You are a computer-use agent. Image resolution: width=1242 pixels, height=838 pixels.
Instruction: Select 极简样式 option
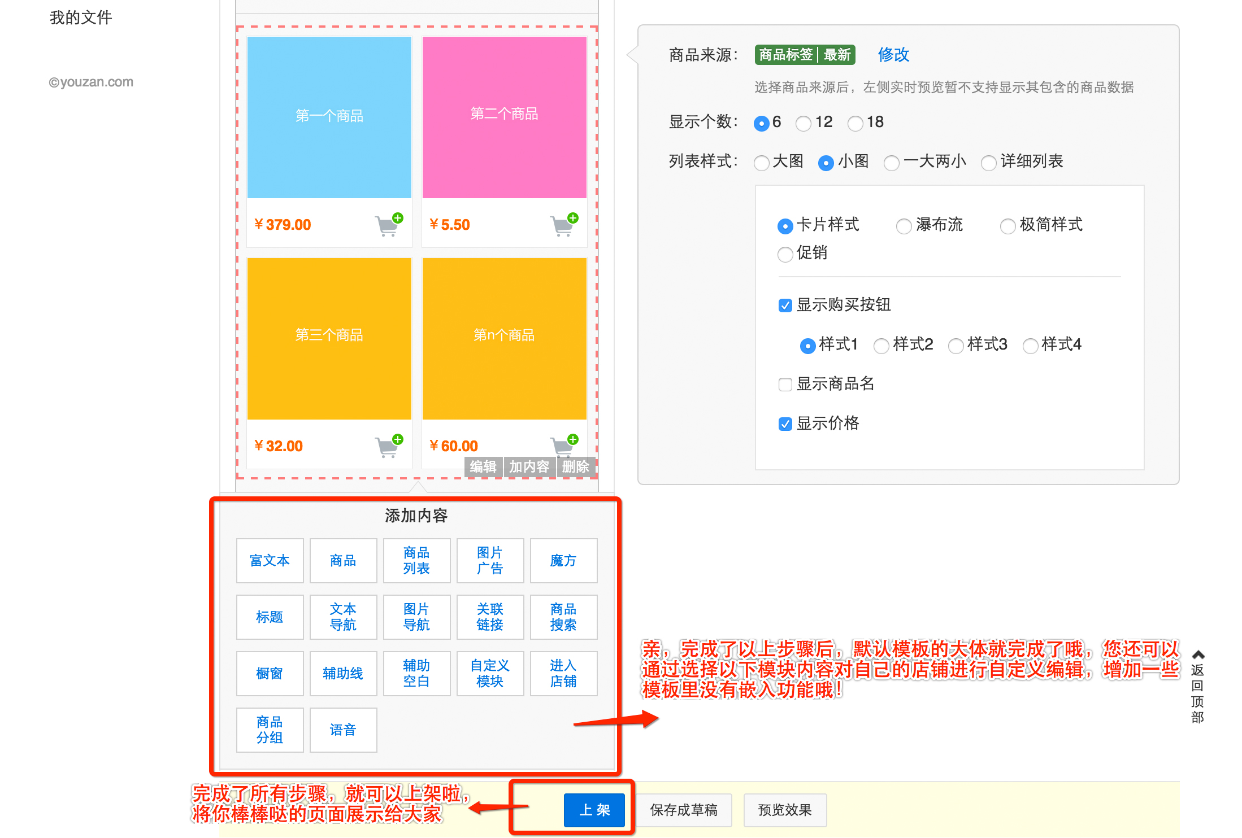click(1008, 226)
